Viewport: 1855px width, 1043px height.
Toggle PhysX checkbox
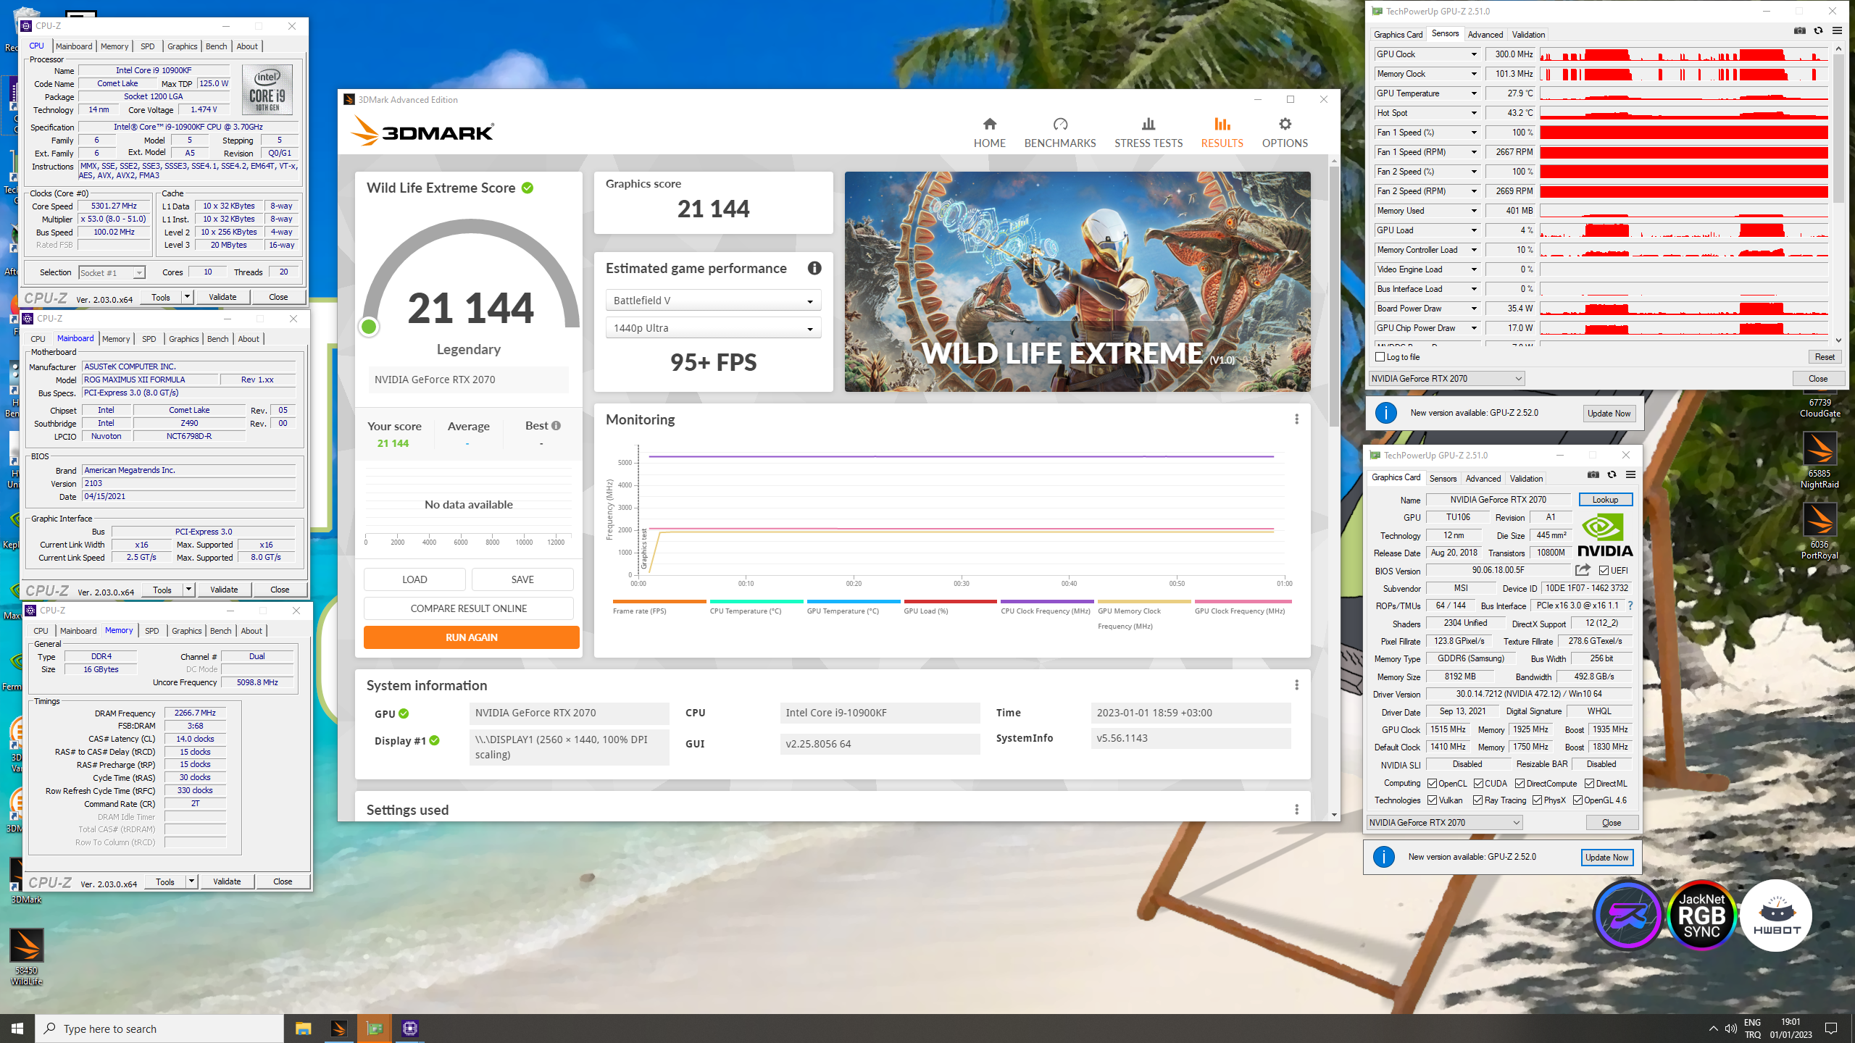pos(1537,800)
